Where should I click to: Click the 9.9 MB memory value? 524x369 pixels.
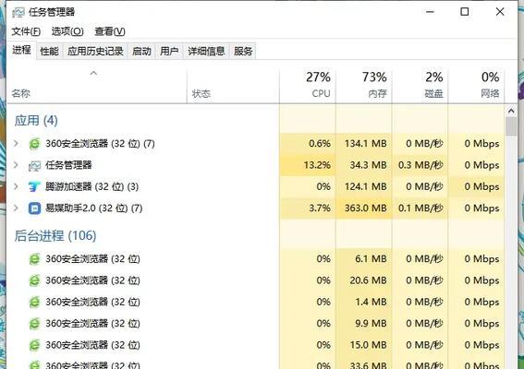pos(371,324)
